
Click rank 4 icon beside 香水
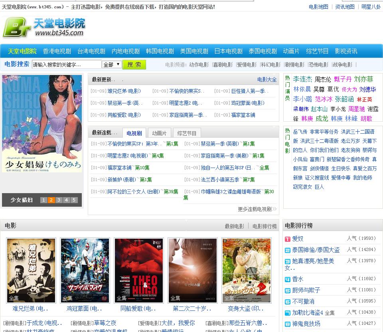coord(288,279)
